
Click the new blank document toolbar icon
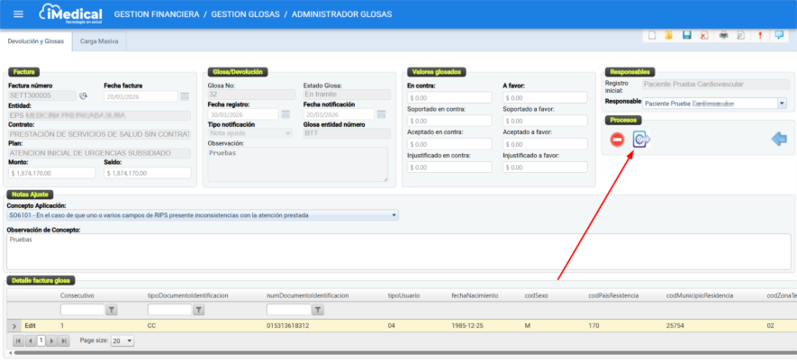pos(652,35)
